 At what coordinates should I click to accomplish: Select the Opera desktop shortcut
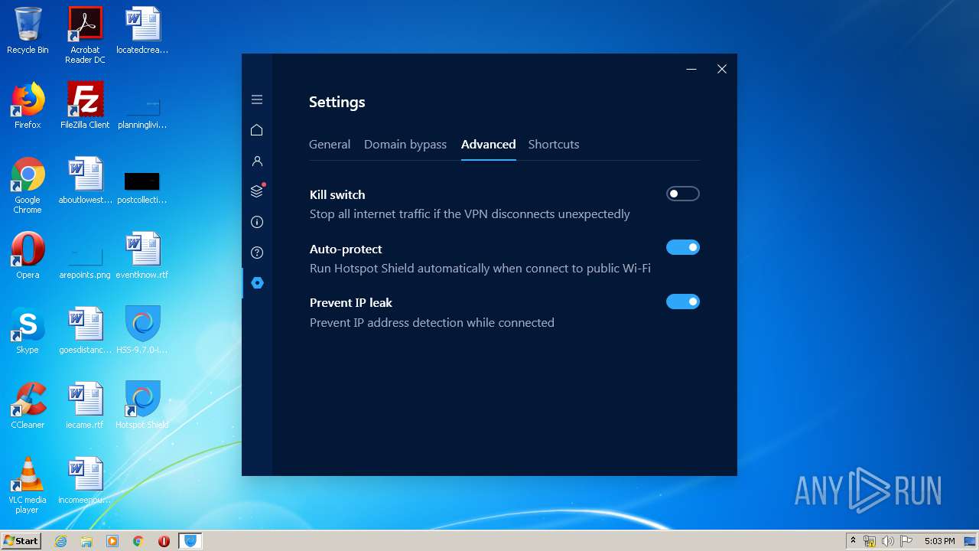coord(28,256)
